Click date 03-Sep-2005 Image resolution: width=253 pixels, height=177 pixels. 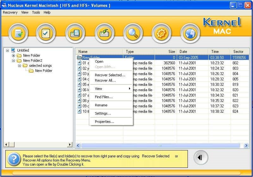tap(188, 58)
